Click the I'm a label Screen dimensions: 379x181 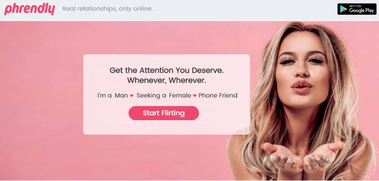pyautogui.click(x=105, y=96)
